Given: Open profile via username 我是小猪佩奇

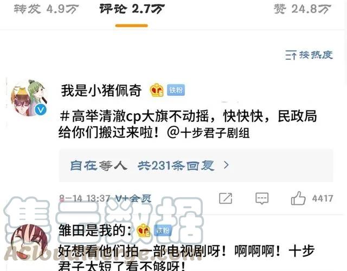Looking at the screenshot, I should coord(101,91).
